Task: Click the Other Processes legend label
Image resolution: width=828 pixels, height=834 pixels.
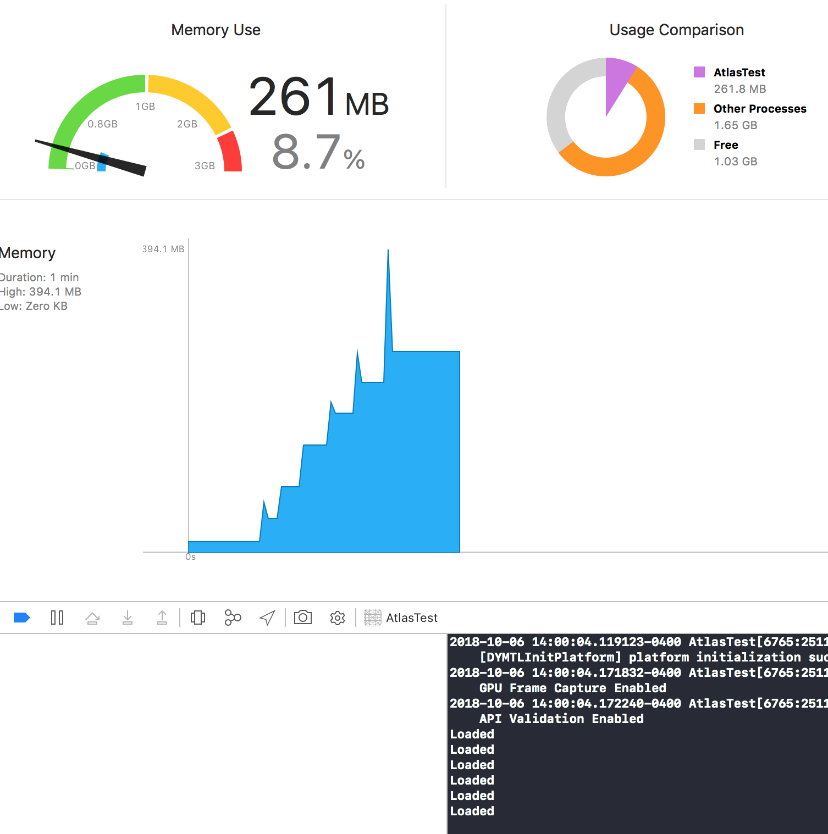Action: [760, 109]
